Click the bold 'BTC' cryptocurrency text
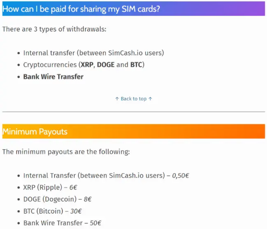Screen dimensions: 267x229 (x=136, y=64)
